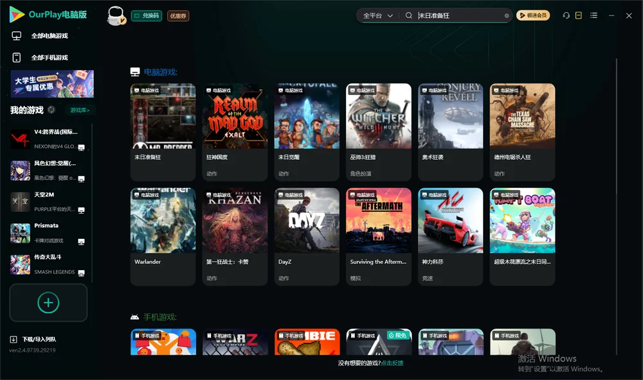Open the Warlander game card

click(163, 237)
